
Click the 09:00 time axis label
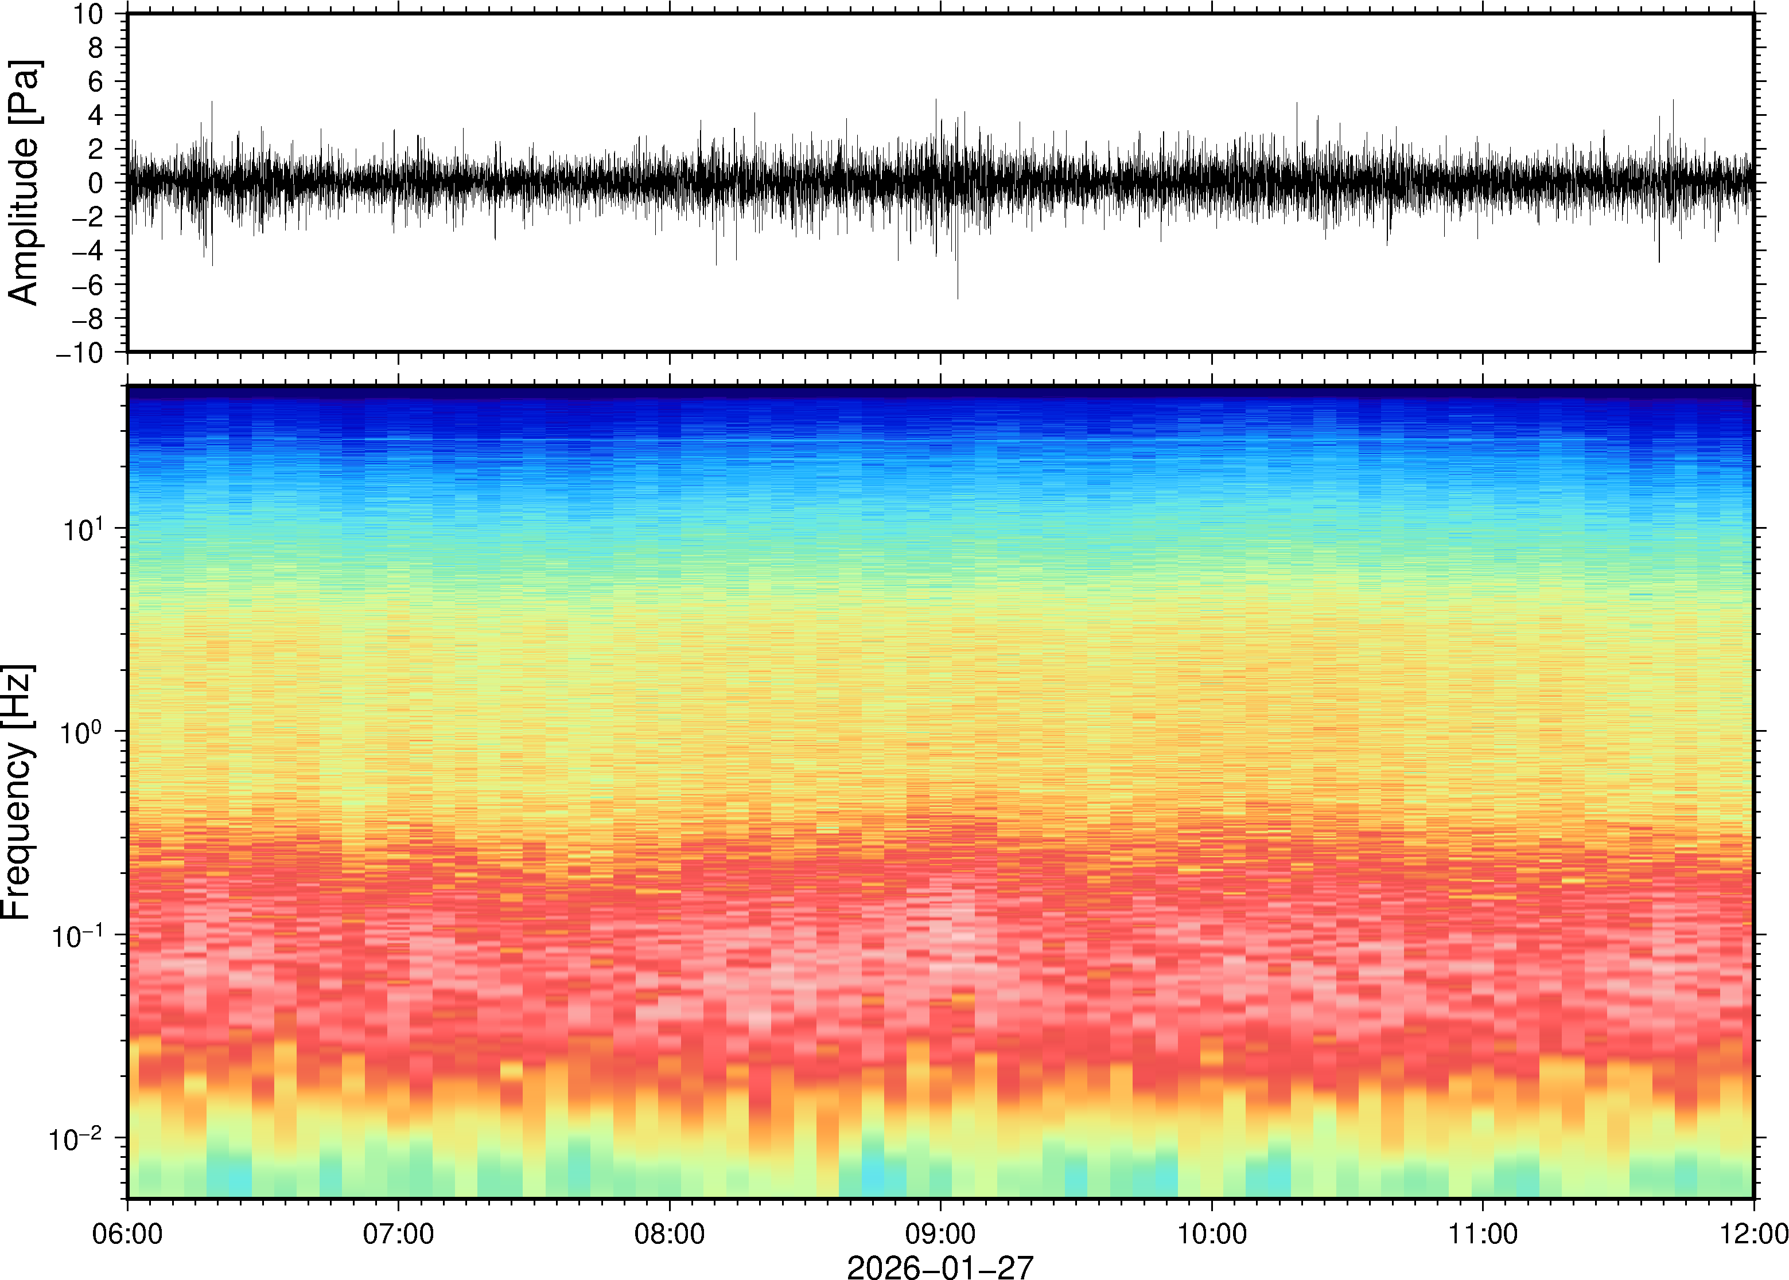tap(940, 1234)
